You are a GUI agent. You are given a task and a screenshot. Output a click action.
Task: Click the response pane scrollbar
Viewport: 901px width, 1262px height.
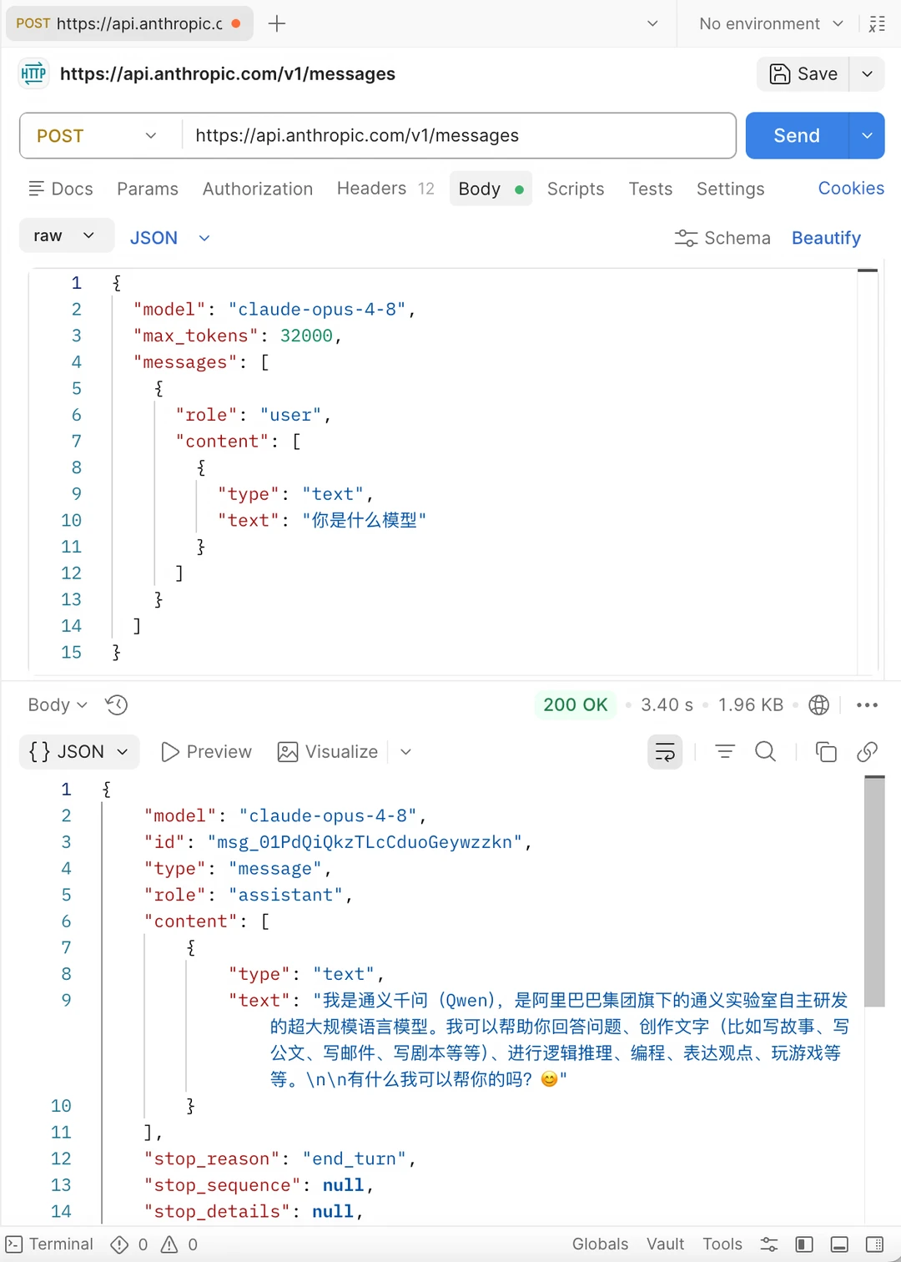(x=874, y=891)
